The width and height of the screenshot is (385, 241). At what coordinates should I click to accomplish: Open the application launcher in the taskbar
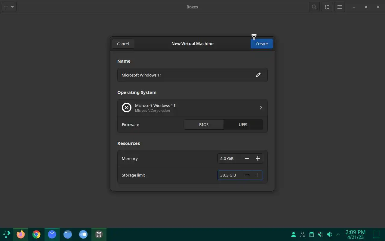(7, 234)
